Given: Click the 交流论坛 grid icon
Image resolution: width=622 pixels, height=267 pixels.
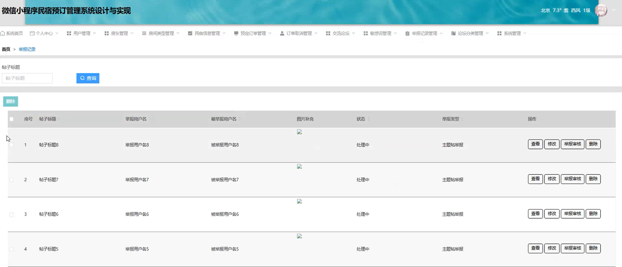Looking at the screenshot, I should (x=328, y=33).
